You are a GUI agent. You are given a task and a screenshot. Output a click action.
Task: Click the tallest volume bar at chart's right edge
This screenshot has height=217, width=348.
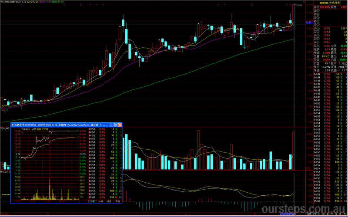(294, 151)
